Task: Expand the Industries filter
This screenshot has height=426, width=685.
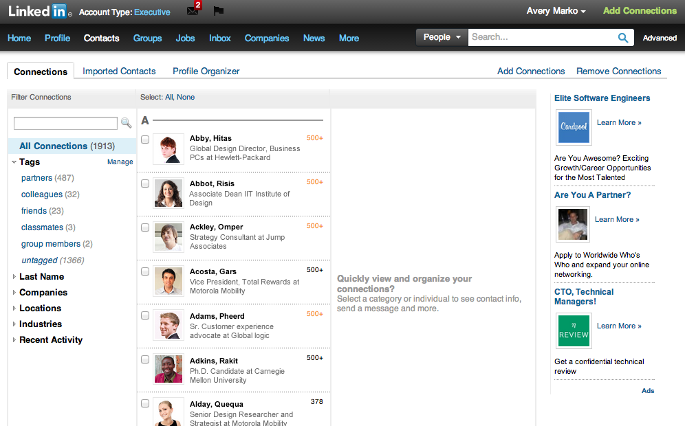Action: (x=14, y=324)
